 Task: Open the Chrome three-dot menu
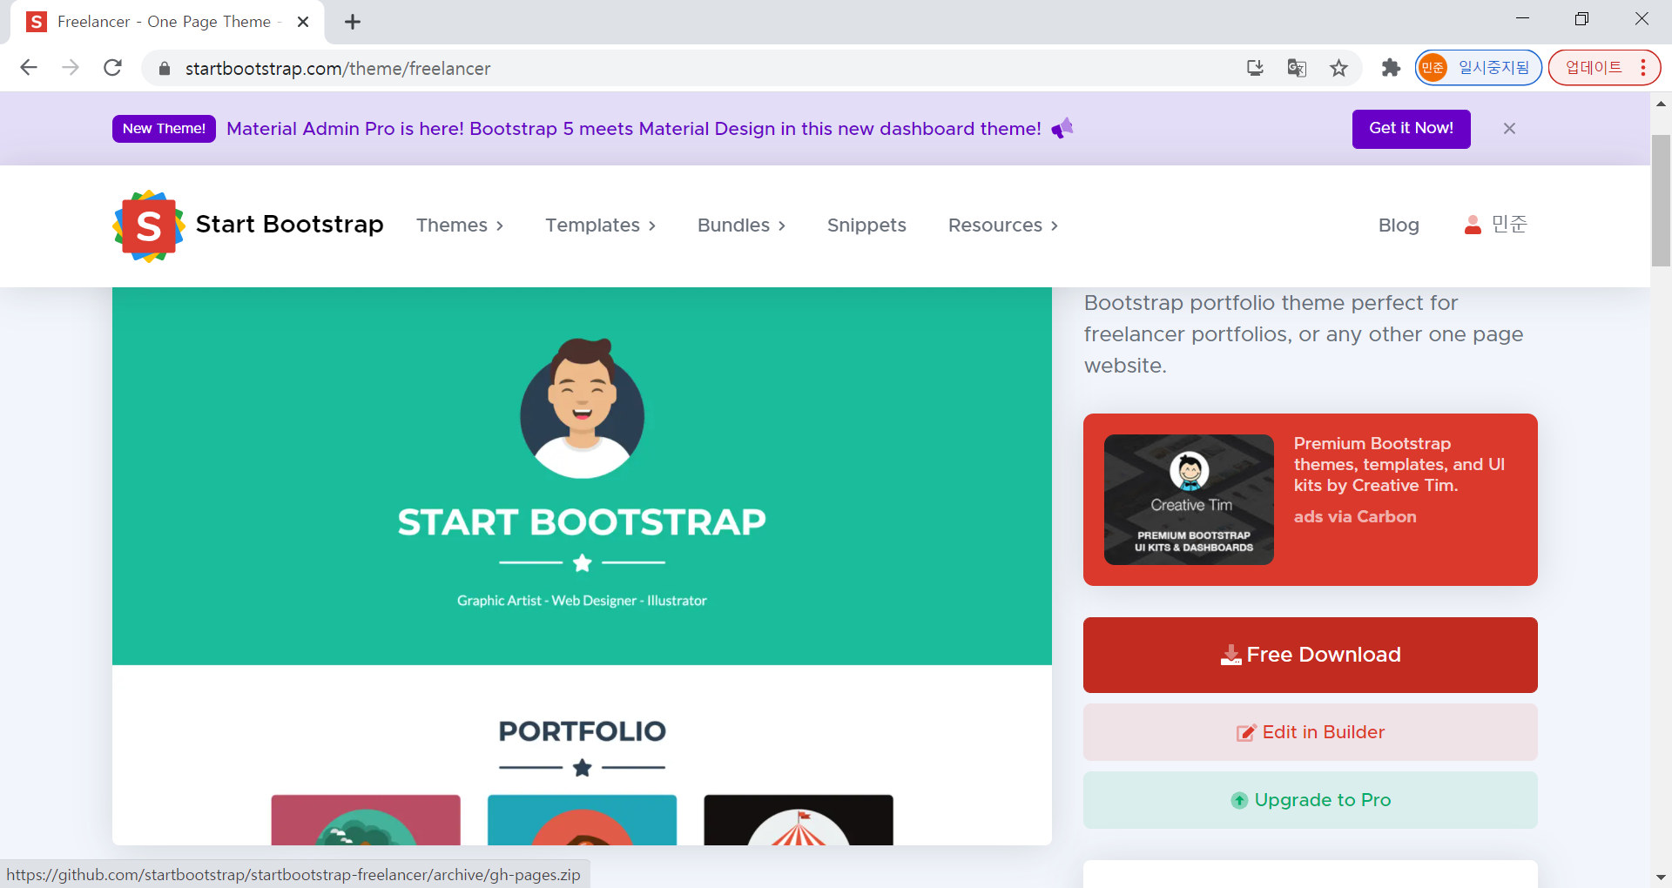click(x=1642, y=68)
